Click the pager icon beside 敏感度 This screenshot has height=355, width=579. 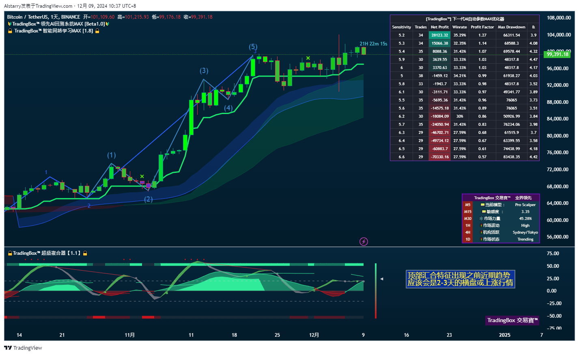[484, 212]
